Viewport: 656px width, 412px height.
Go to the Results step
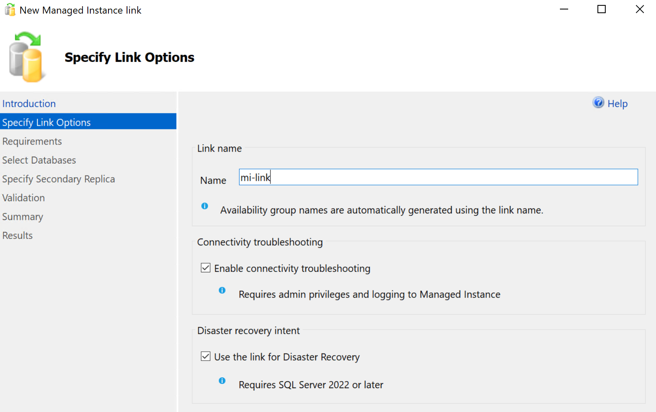(17, 235)
